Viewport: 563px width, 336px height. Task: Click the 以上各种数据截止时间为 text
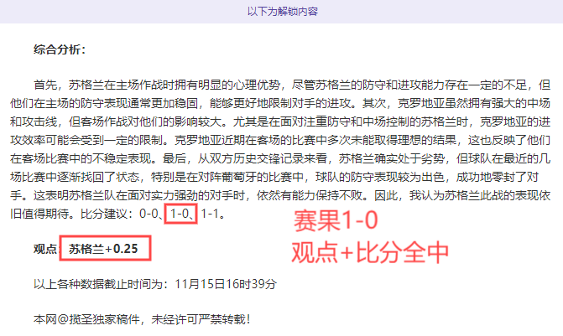point(98,284)
